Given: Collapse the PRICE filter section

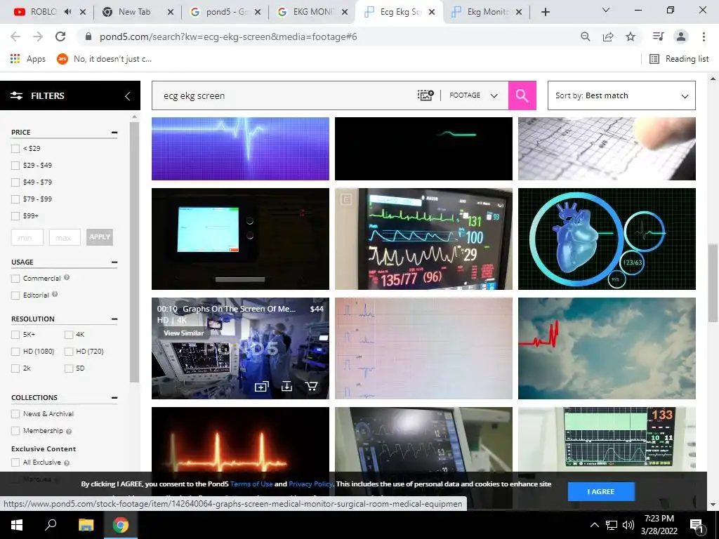Looking at the screenshot, I should [x=114, y=133].
